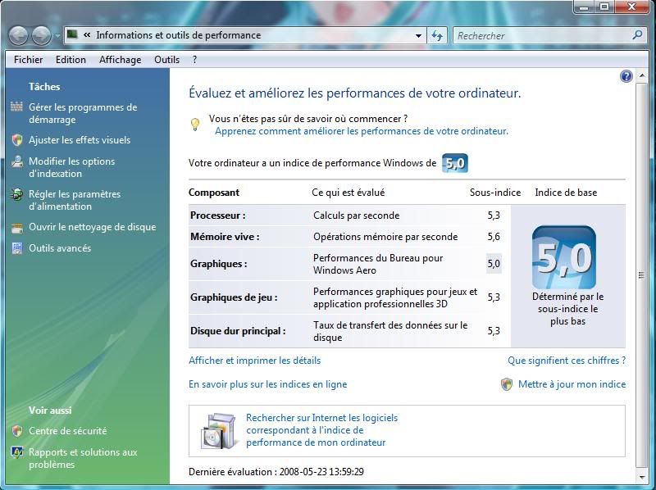Click the startup programs icon in Tâches

pyautogui.click(x=16, y=107)
